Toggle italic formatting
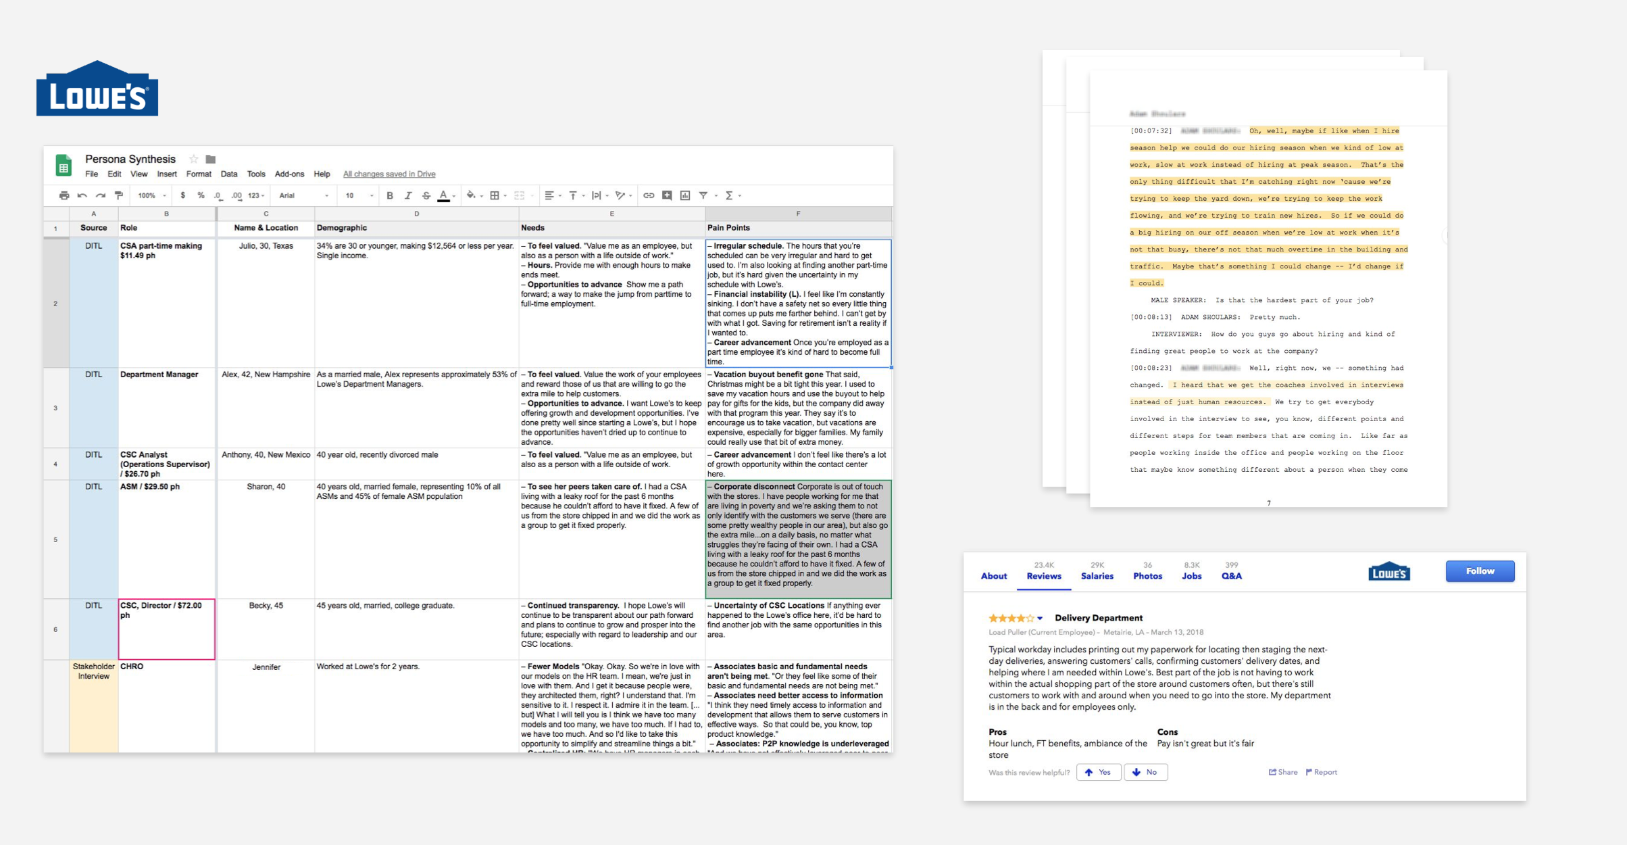This screenshot has height=845, width=1627. click(x=408, y=195)
